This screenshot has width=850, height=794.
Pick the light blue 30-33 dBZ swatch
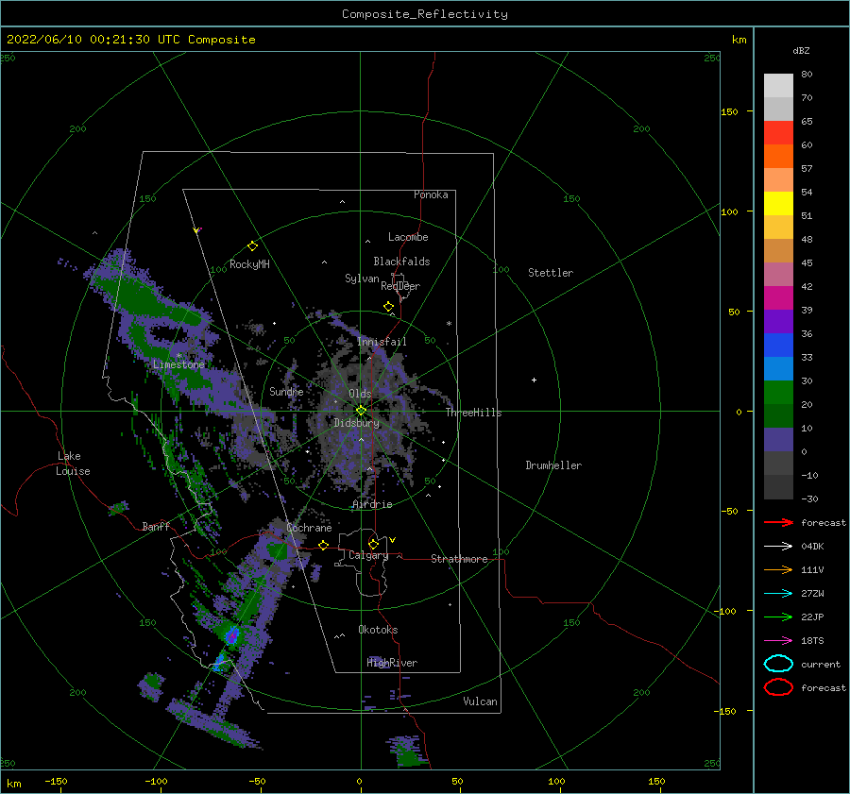tap(778, 369)
